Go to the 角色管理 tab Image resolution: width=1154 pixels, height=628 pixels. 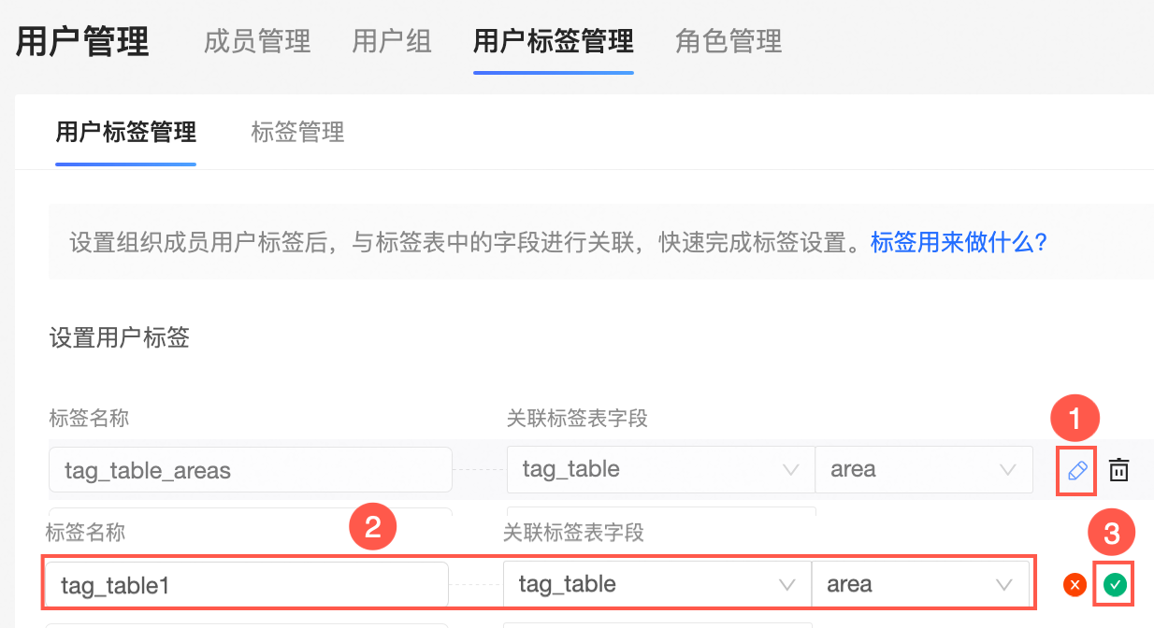(728, 42)
